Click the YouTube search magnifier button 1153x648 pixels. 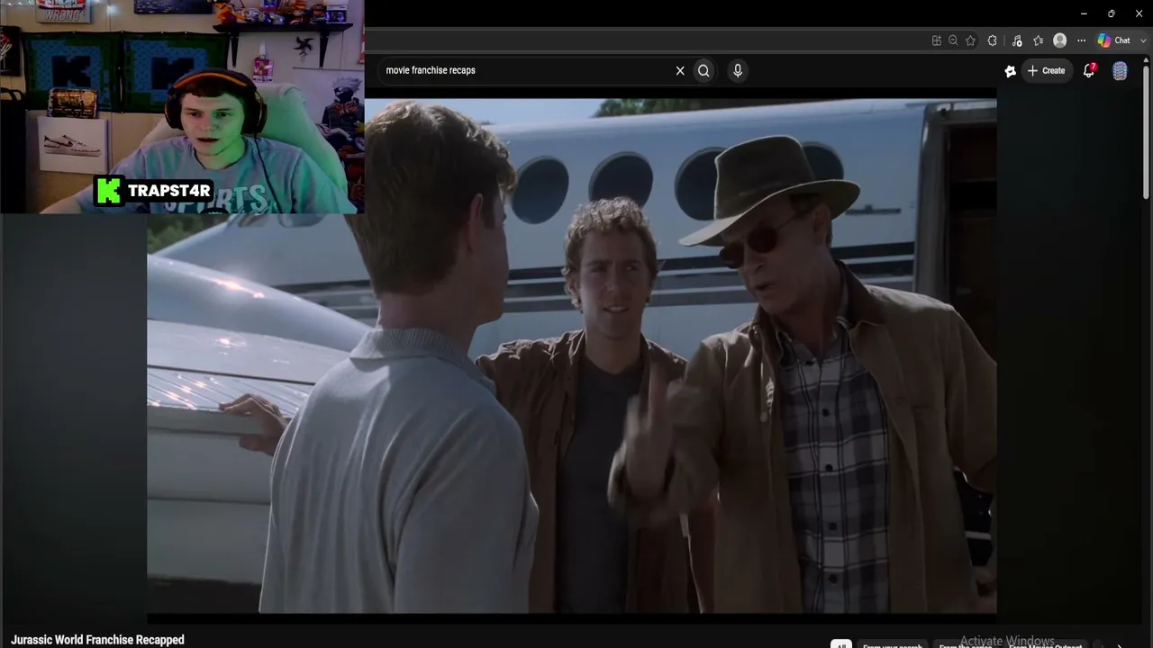tap(704, 70)
